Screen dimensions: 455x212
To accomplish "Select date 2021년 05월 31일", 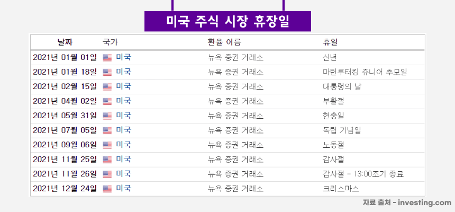I will (65, 116).
